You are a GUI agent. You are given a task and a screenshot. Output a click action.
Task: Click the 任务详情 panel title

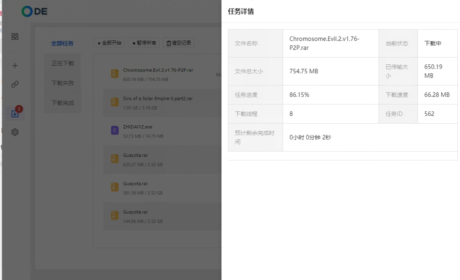click(x=241, y=12)
